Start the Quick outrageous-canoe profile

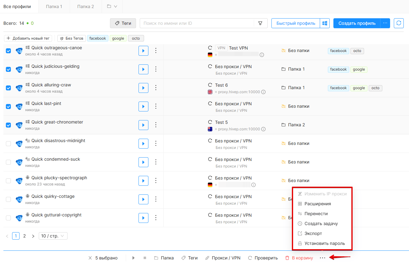143,51
